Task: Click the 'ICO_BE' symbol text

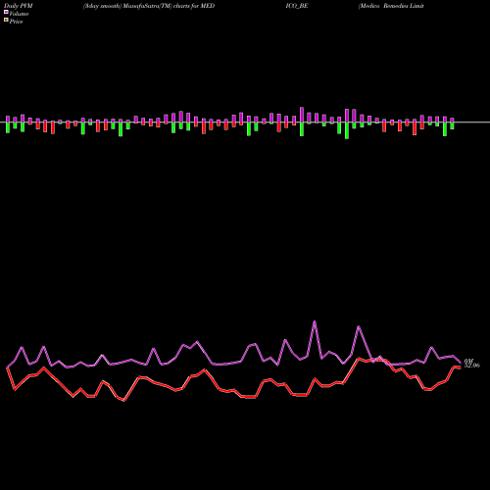Action: click(x=297, y=6)
